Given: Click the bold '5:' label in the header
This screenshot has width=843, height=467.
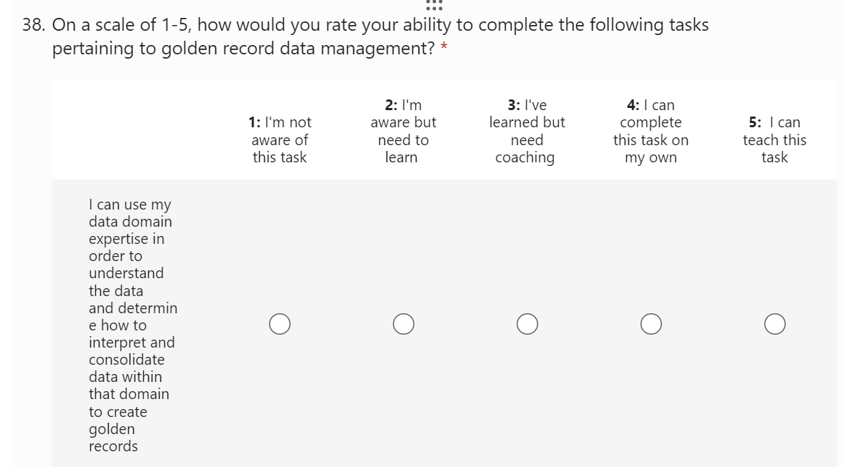Looking at the screenshot, I should (756, 123).
